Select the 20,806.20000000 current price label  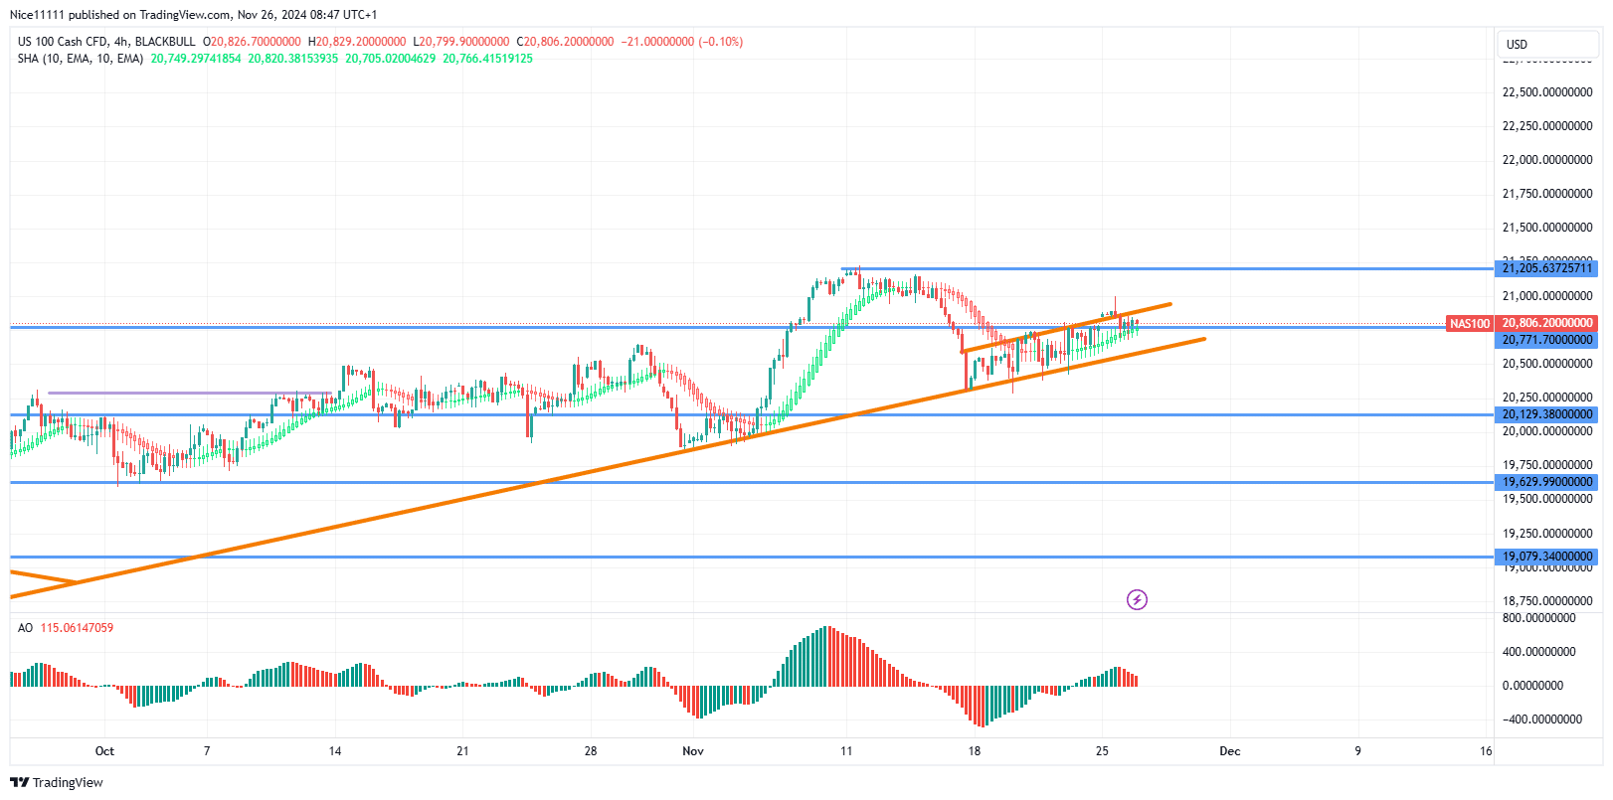click(1547, 323)
